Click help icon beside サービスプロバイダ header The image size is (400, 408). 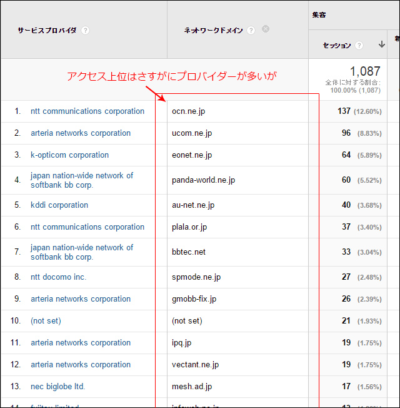(x=85, y=31)
